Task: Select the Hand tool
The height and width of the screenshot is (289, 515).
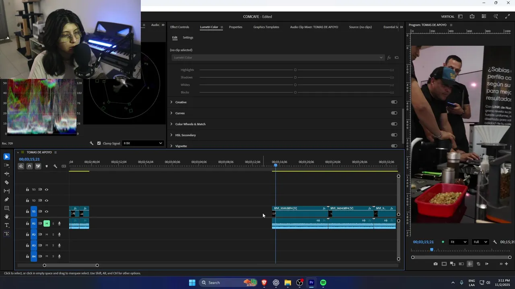Action: [x=6, y=217]
